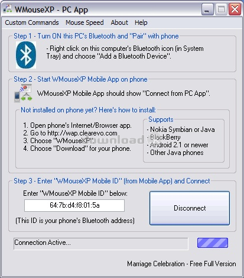The image size is (244, 278).
Task: Maximize the WMouseXP window
Action: pos(221,9)
